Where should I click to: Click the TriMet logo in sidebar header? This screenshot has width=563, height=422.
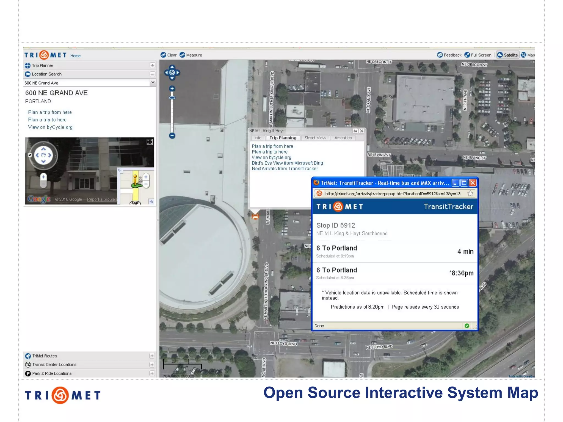(x=45, y=55)
